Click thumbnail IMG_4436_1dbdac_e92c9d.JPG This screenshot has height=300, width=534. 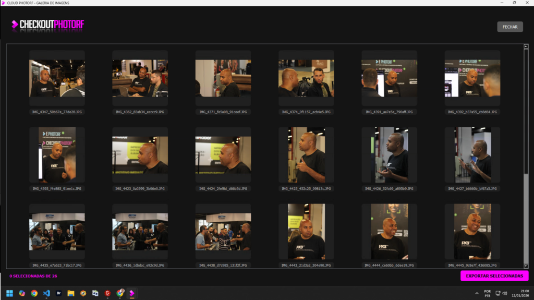(140, 232)
